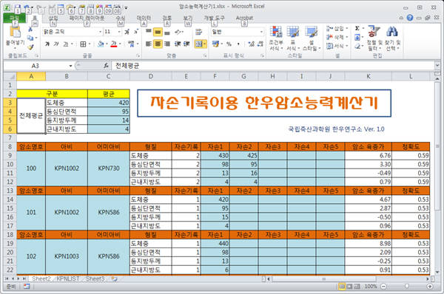Screen dimensions: 444x294
Task: Click the Percent Style icon
Action: 229,44
